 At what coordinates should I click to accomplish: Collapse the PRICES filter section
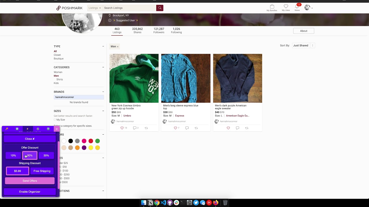coord(103,158)
